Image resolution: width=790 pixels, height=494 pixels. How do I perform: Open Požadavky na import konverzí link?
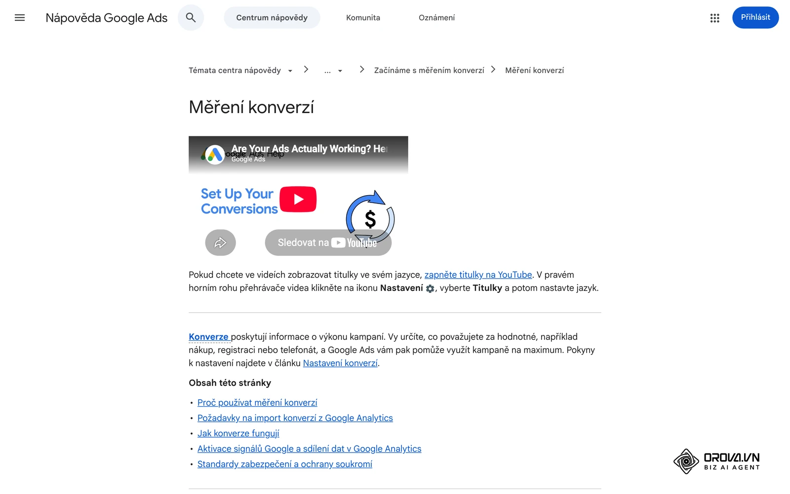[x=295, y=418]
